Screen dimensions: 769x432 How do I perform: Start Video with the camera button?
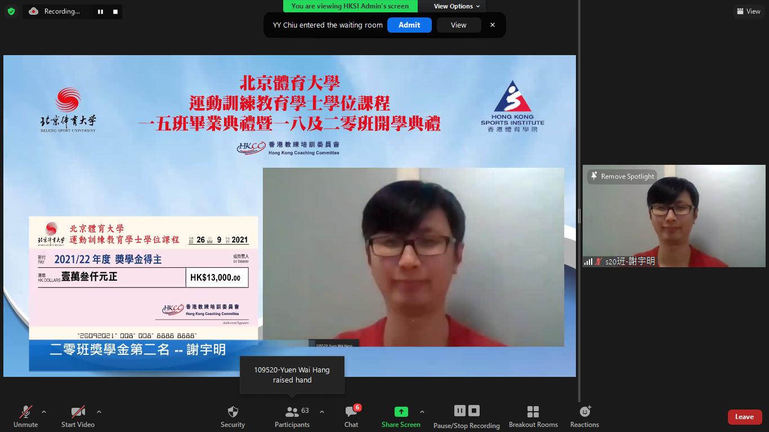tap(78, 417)
